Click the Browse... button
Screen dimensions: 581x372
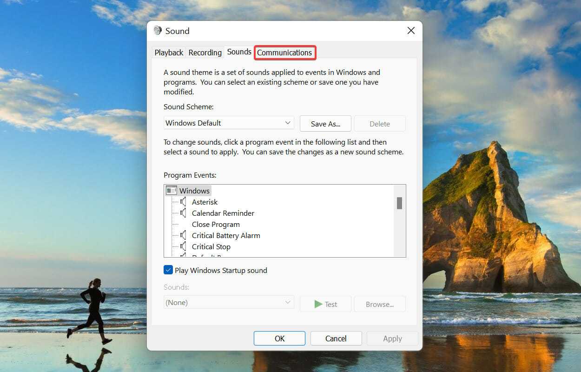[380, 304]
